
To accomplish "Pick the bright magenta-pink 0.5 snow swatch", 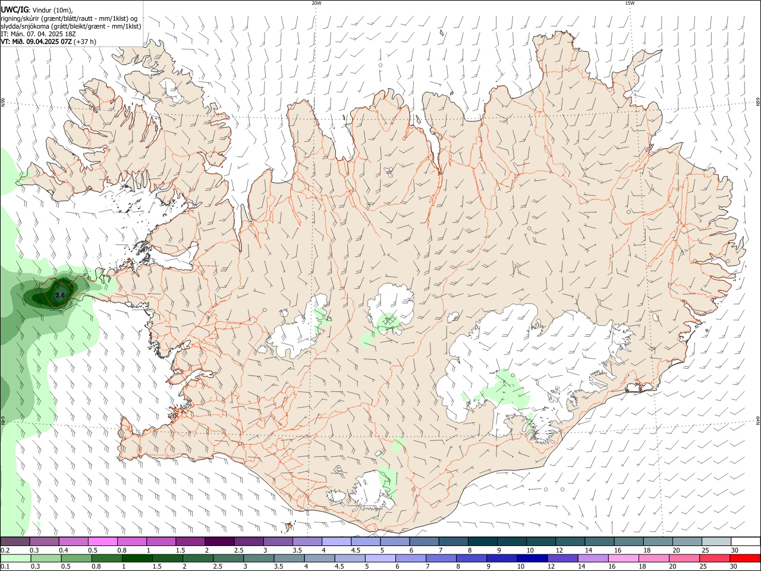I will [102, 541].
